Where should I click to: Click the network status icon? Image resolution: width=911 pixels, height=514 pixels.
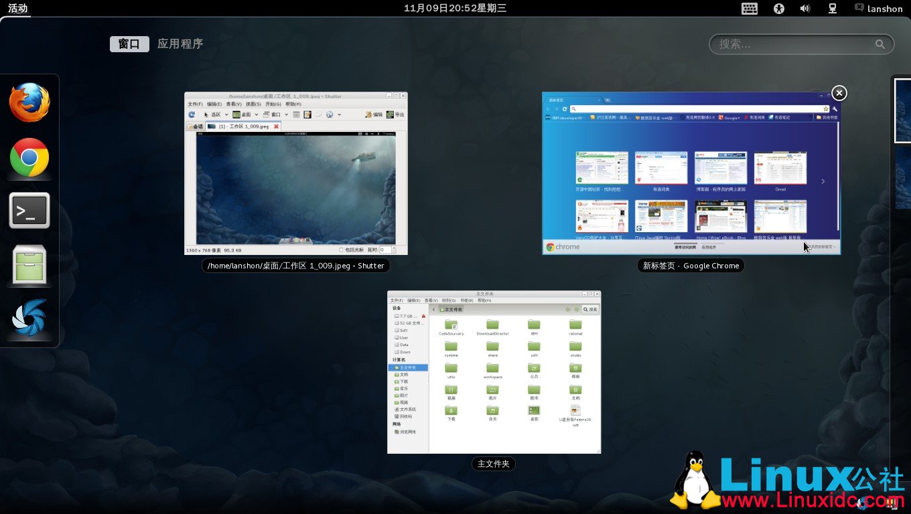coord(833,9)
